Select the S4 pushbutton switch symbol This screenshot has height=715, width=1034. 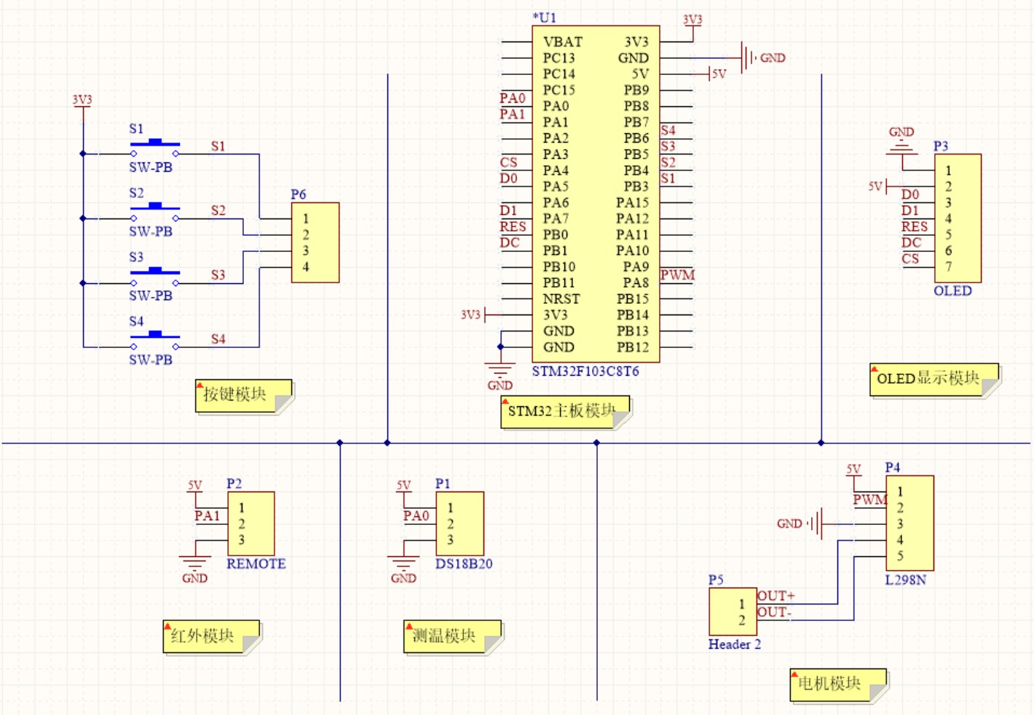pos(154,341)
